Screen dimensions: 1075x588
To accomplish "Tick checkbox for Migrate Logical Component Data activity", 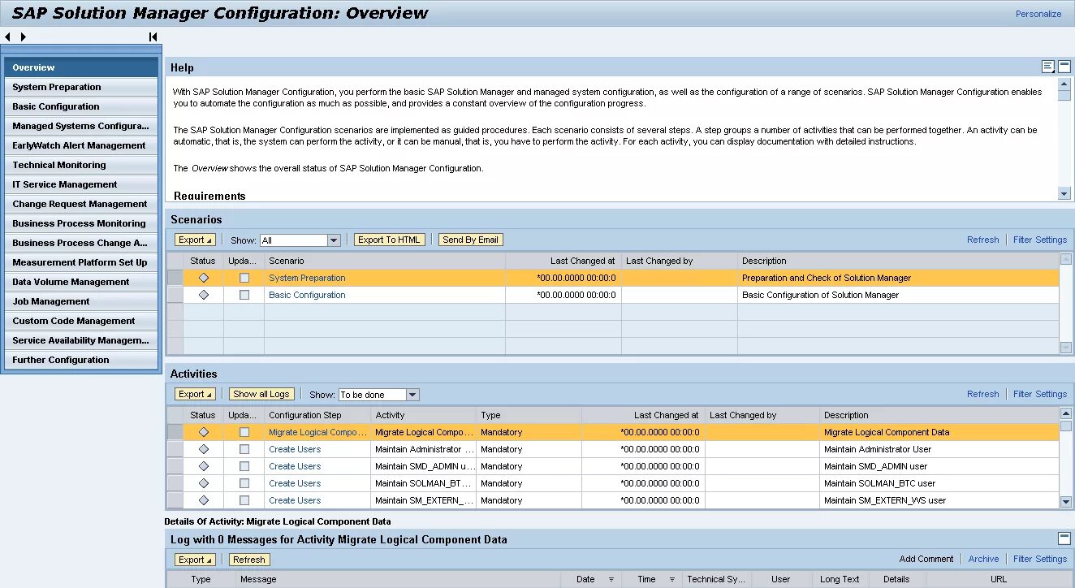I will (x=244, y=432).
